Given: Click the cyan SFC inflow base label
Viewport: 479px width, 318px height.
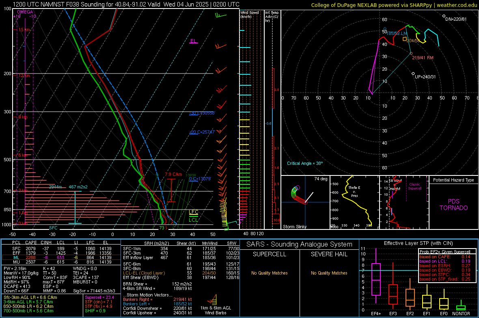Looking at the screenshot, I should point(53,228).
